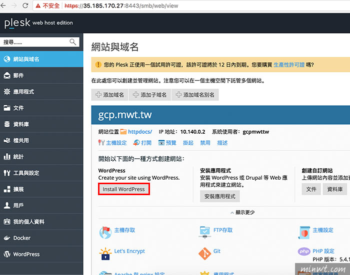Open 檔共用 in the sidebar

click(x=41, y=140)
